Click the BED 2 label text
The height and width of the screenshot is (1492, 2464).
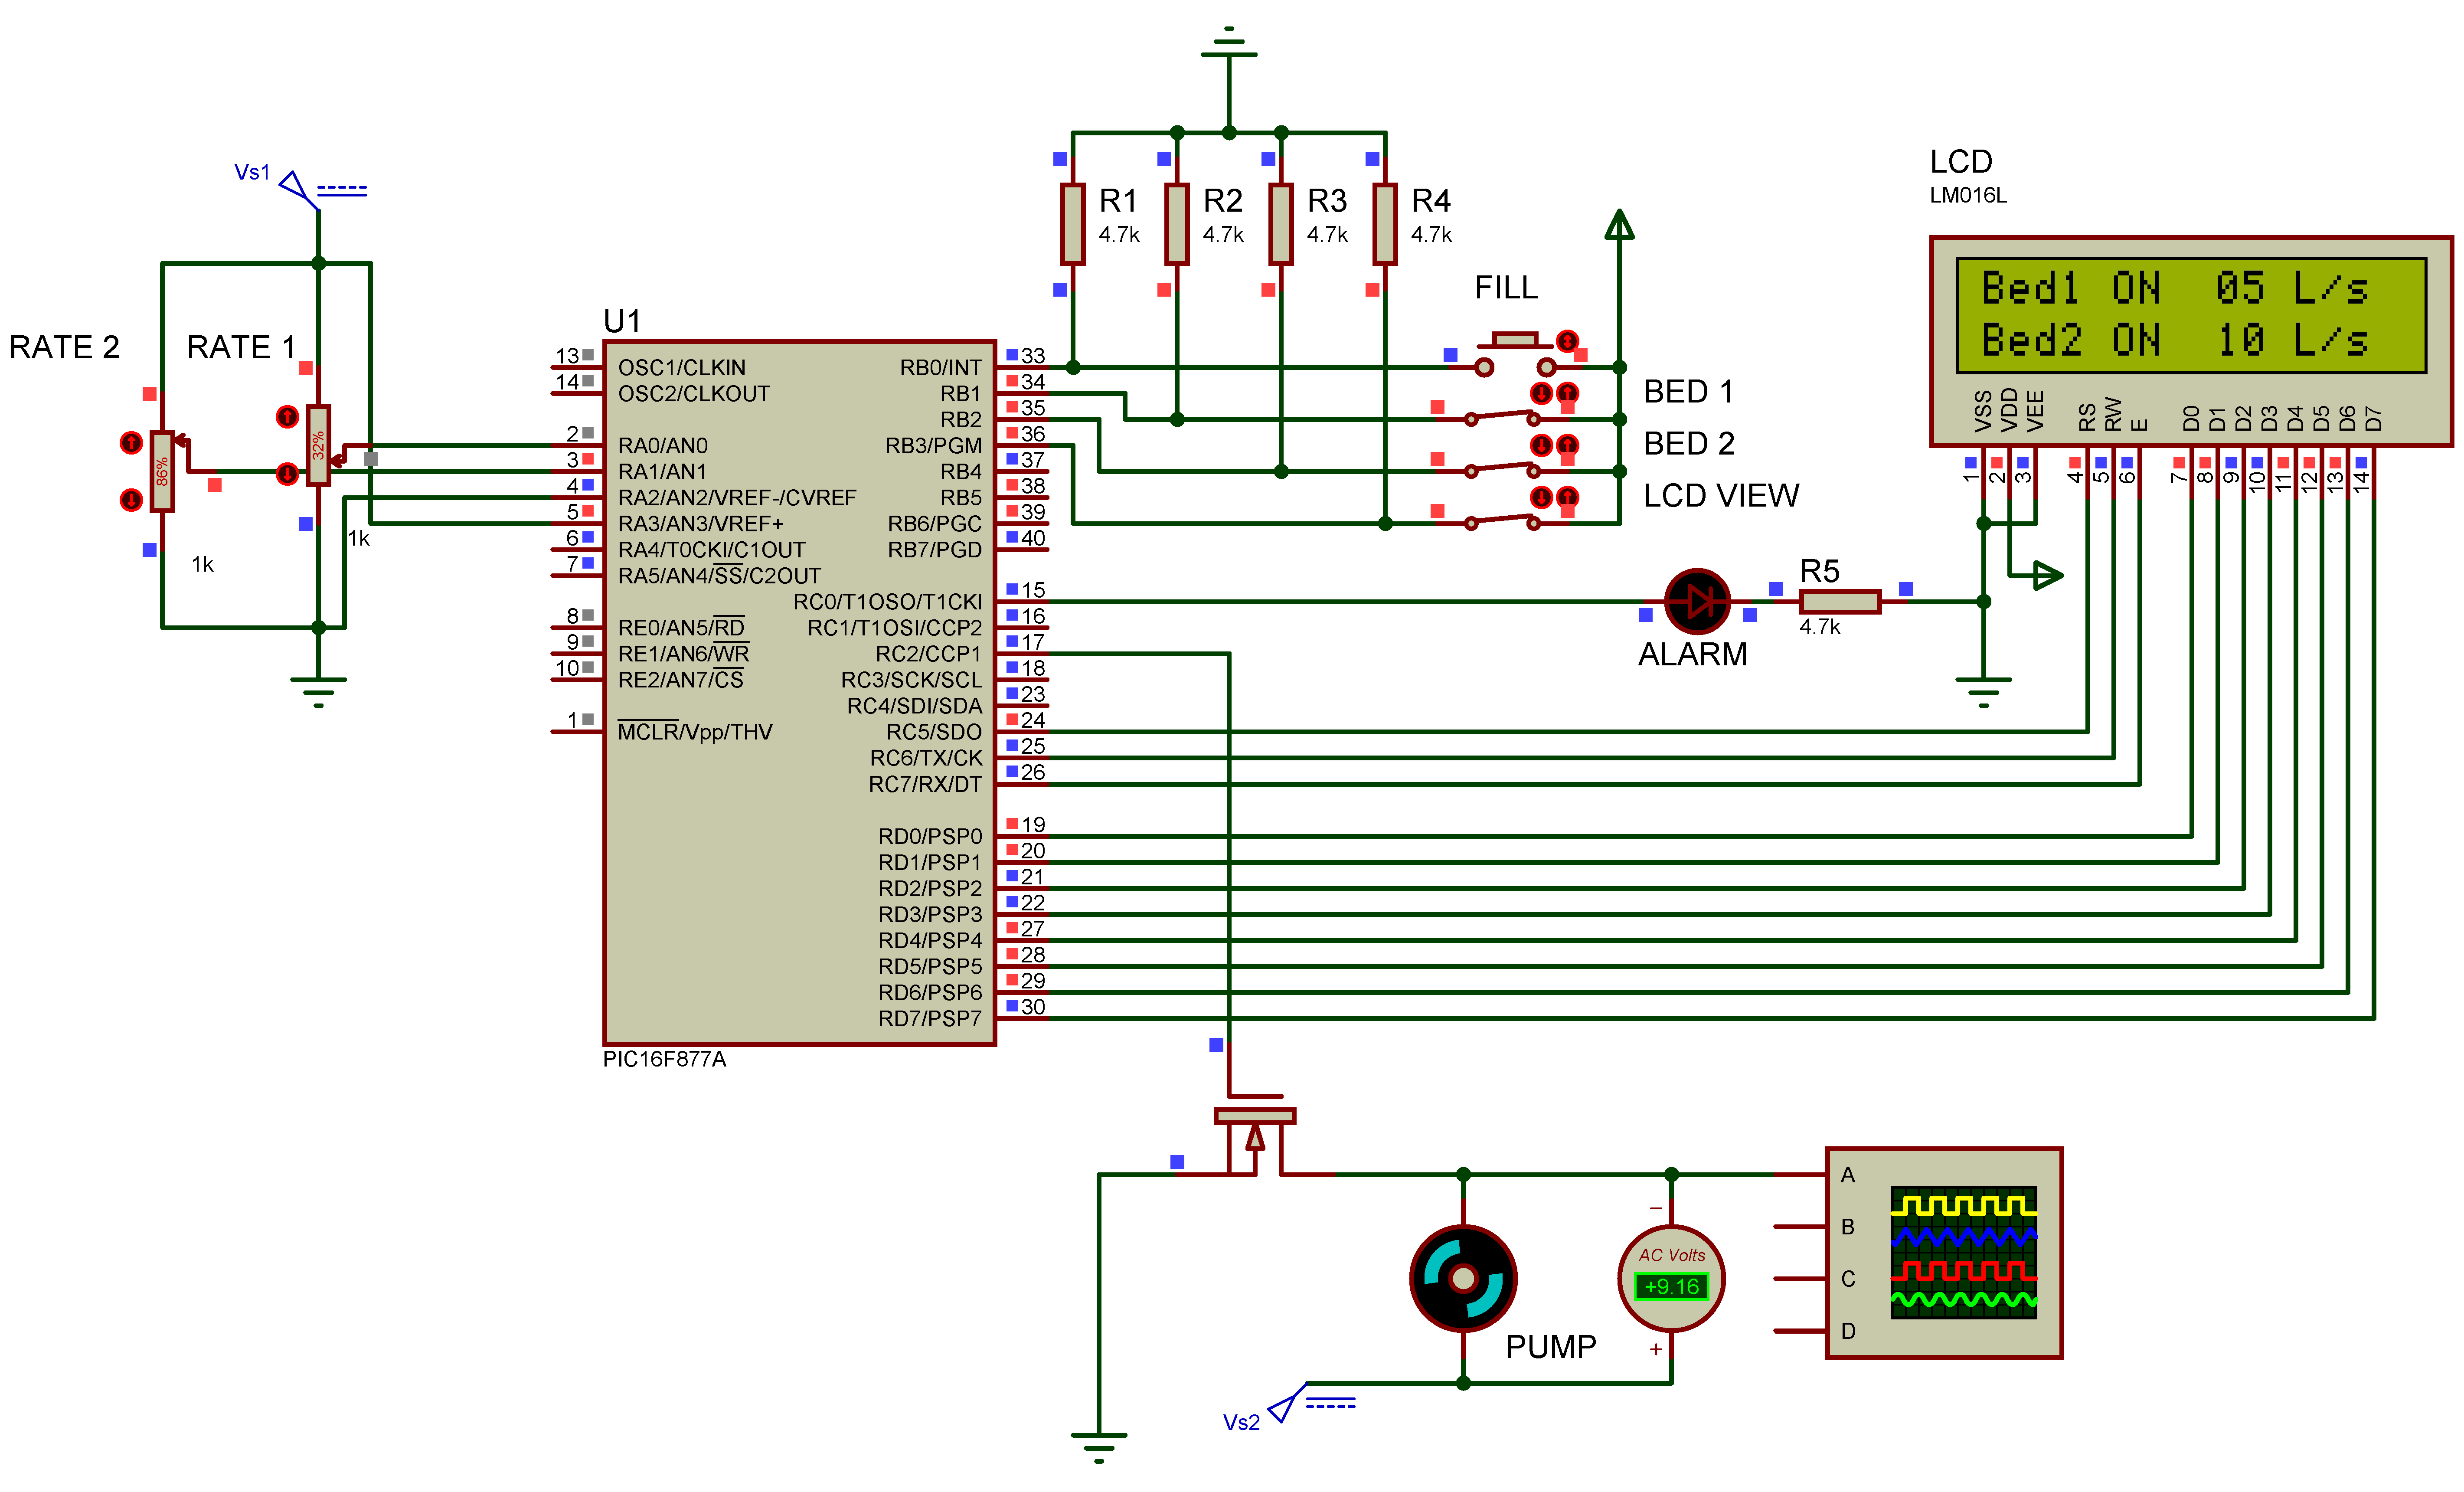click(1689, 444)
